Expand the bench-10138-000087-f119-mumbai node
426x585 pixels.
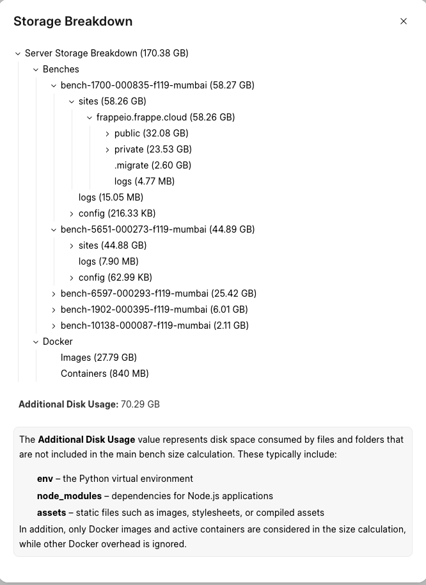[x=54, y=325]
